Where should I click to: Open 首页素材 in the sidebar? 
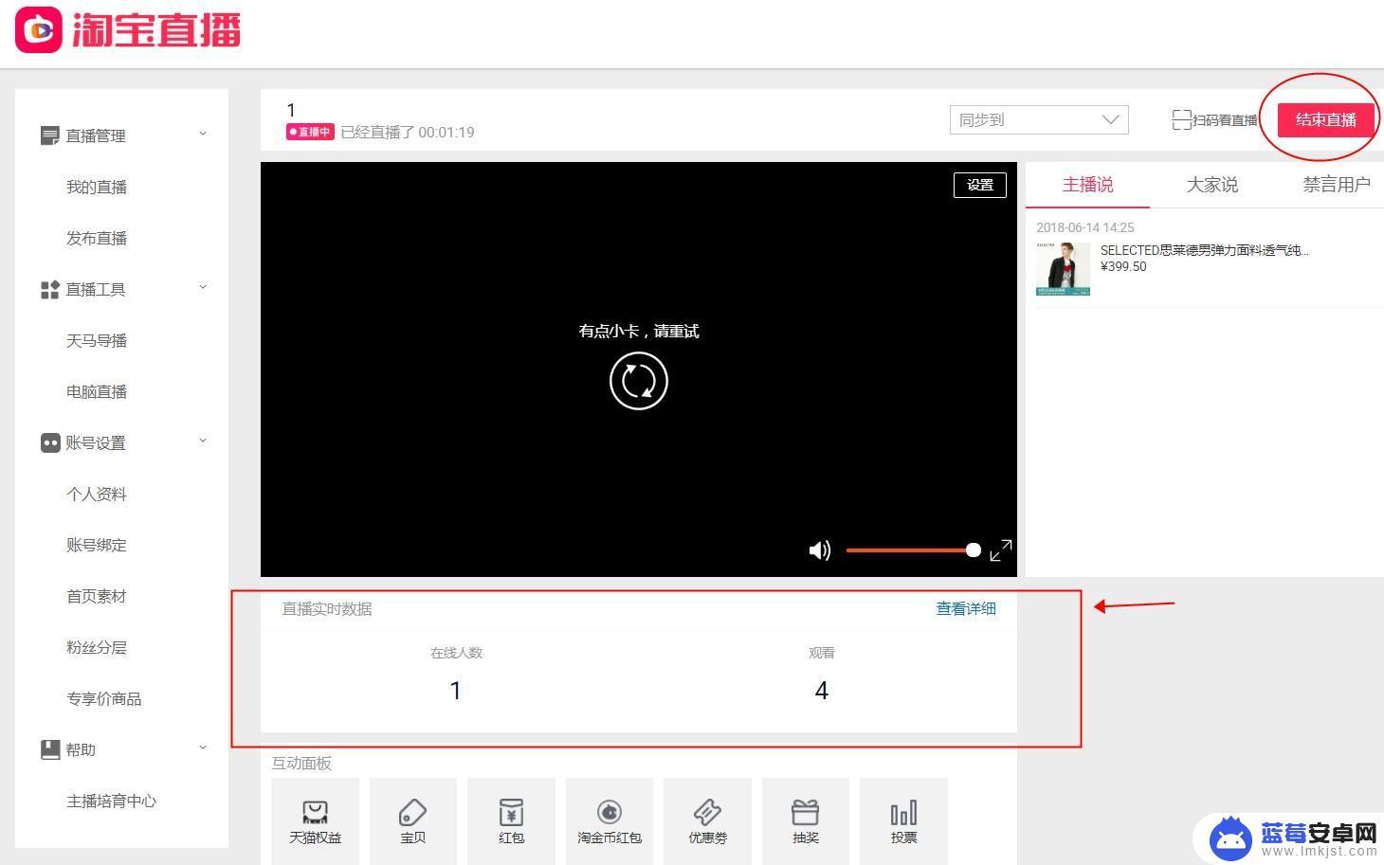tap(97, 597)
